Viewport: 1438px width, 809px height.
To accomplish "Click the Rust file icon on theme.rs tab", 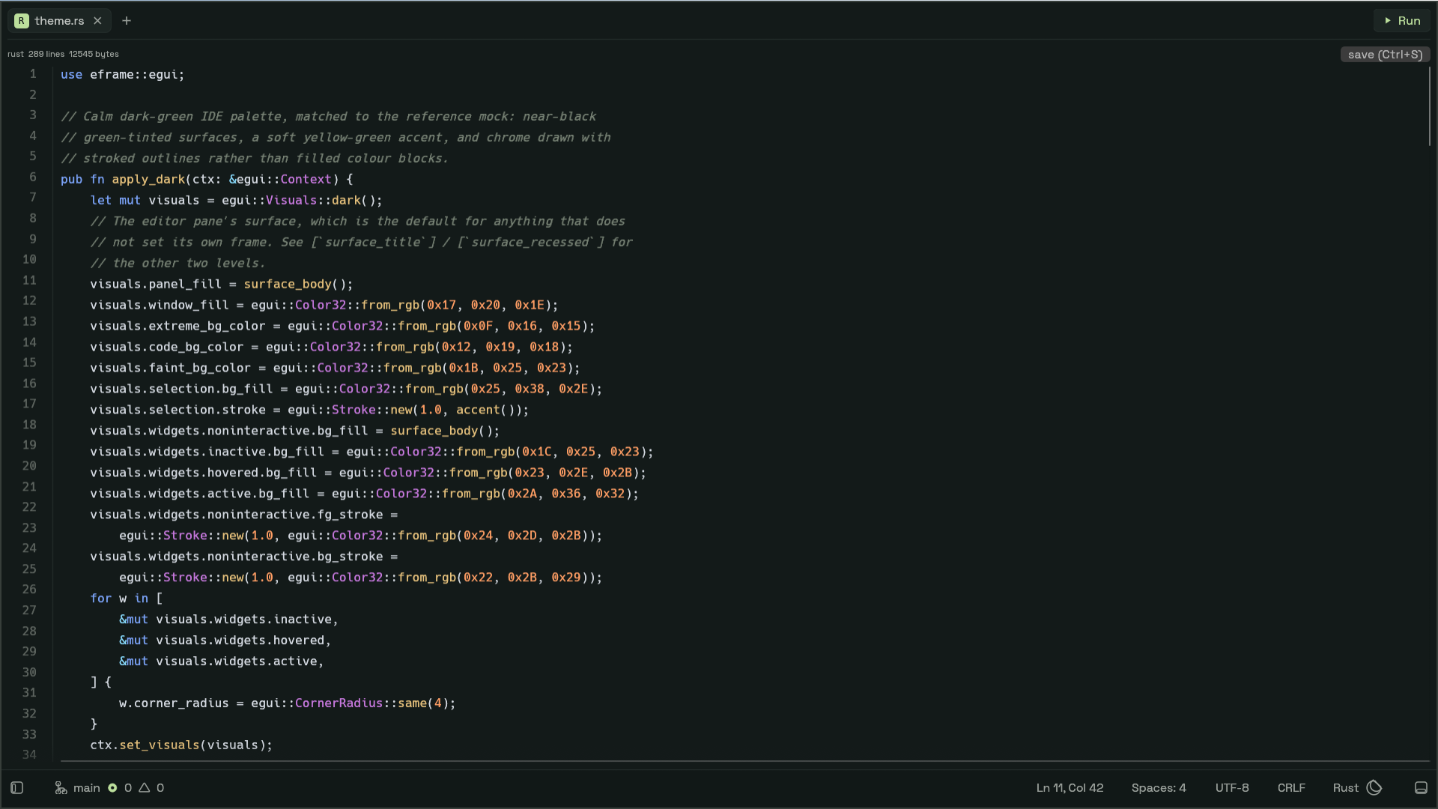I will [x=22, y=21].
